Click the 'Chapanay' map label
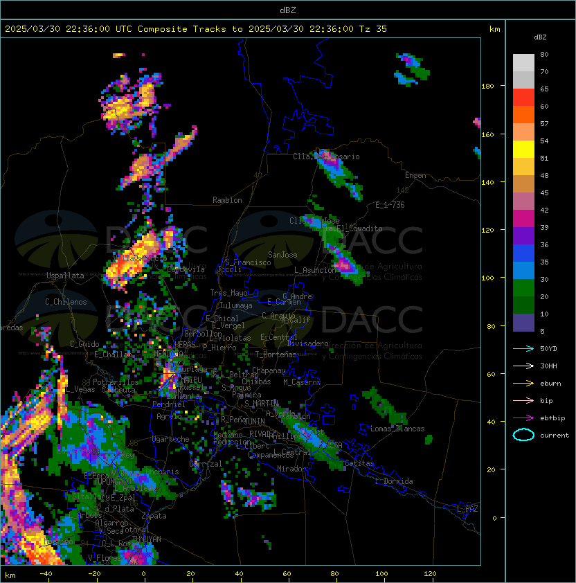The height and width of the screenshot is (583, 576). (x=269, y=370)
